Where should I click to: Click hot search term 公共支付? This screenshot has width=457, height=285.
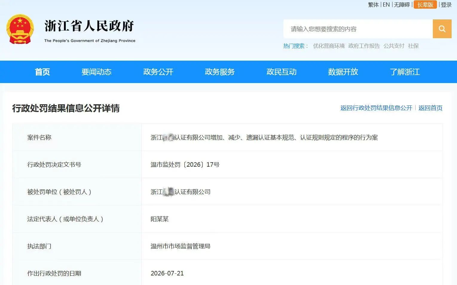(x=394, y=46)
